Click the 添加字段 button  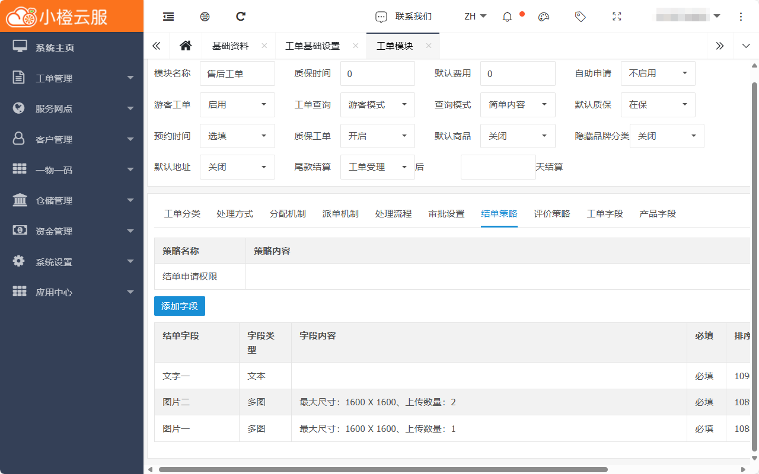[180, 306]
